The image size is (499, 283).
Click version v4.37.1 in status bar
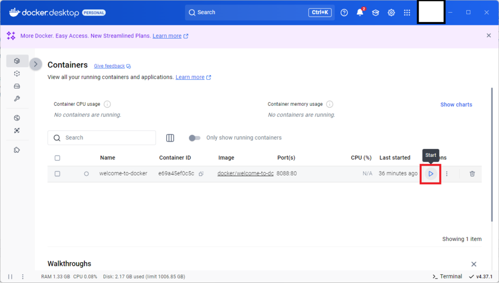click(481, 277)
